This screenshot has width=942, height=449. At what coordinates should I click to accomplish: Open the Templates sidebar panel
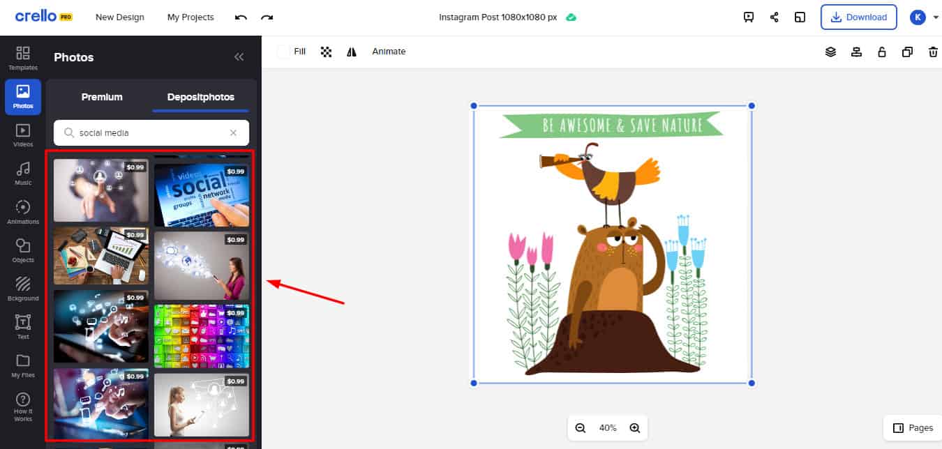point(23,58)
